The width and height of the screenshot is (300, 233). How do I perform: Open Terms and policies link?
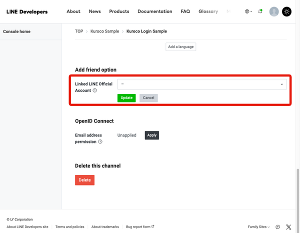[x=70, y=227]
